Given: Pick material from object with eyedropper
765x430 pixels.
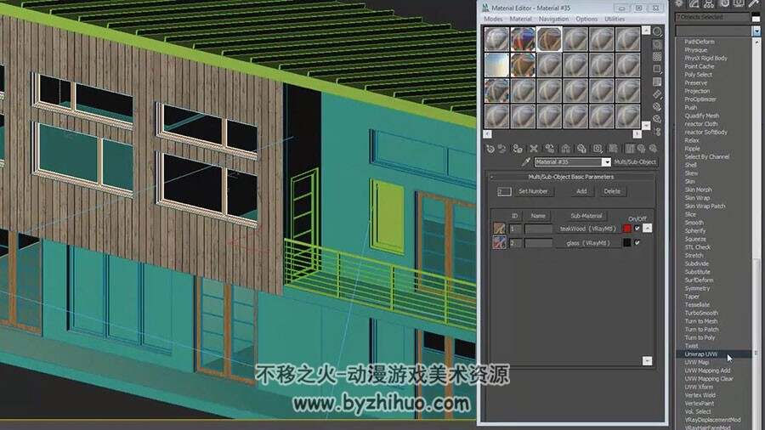Looking at the screenshot, I should coord(526,161).
